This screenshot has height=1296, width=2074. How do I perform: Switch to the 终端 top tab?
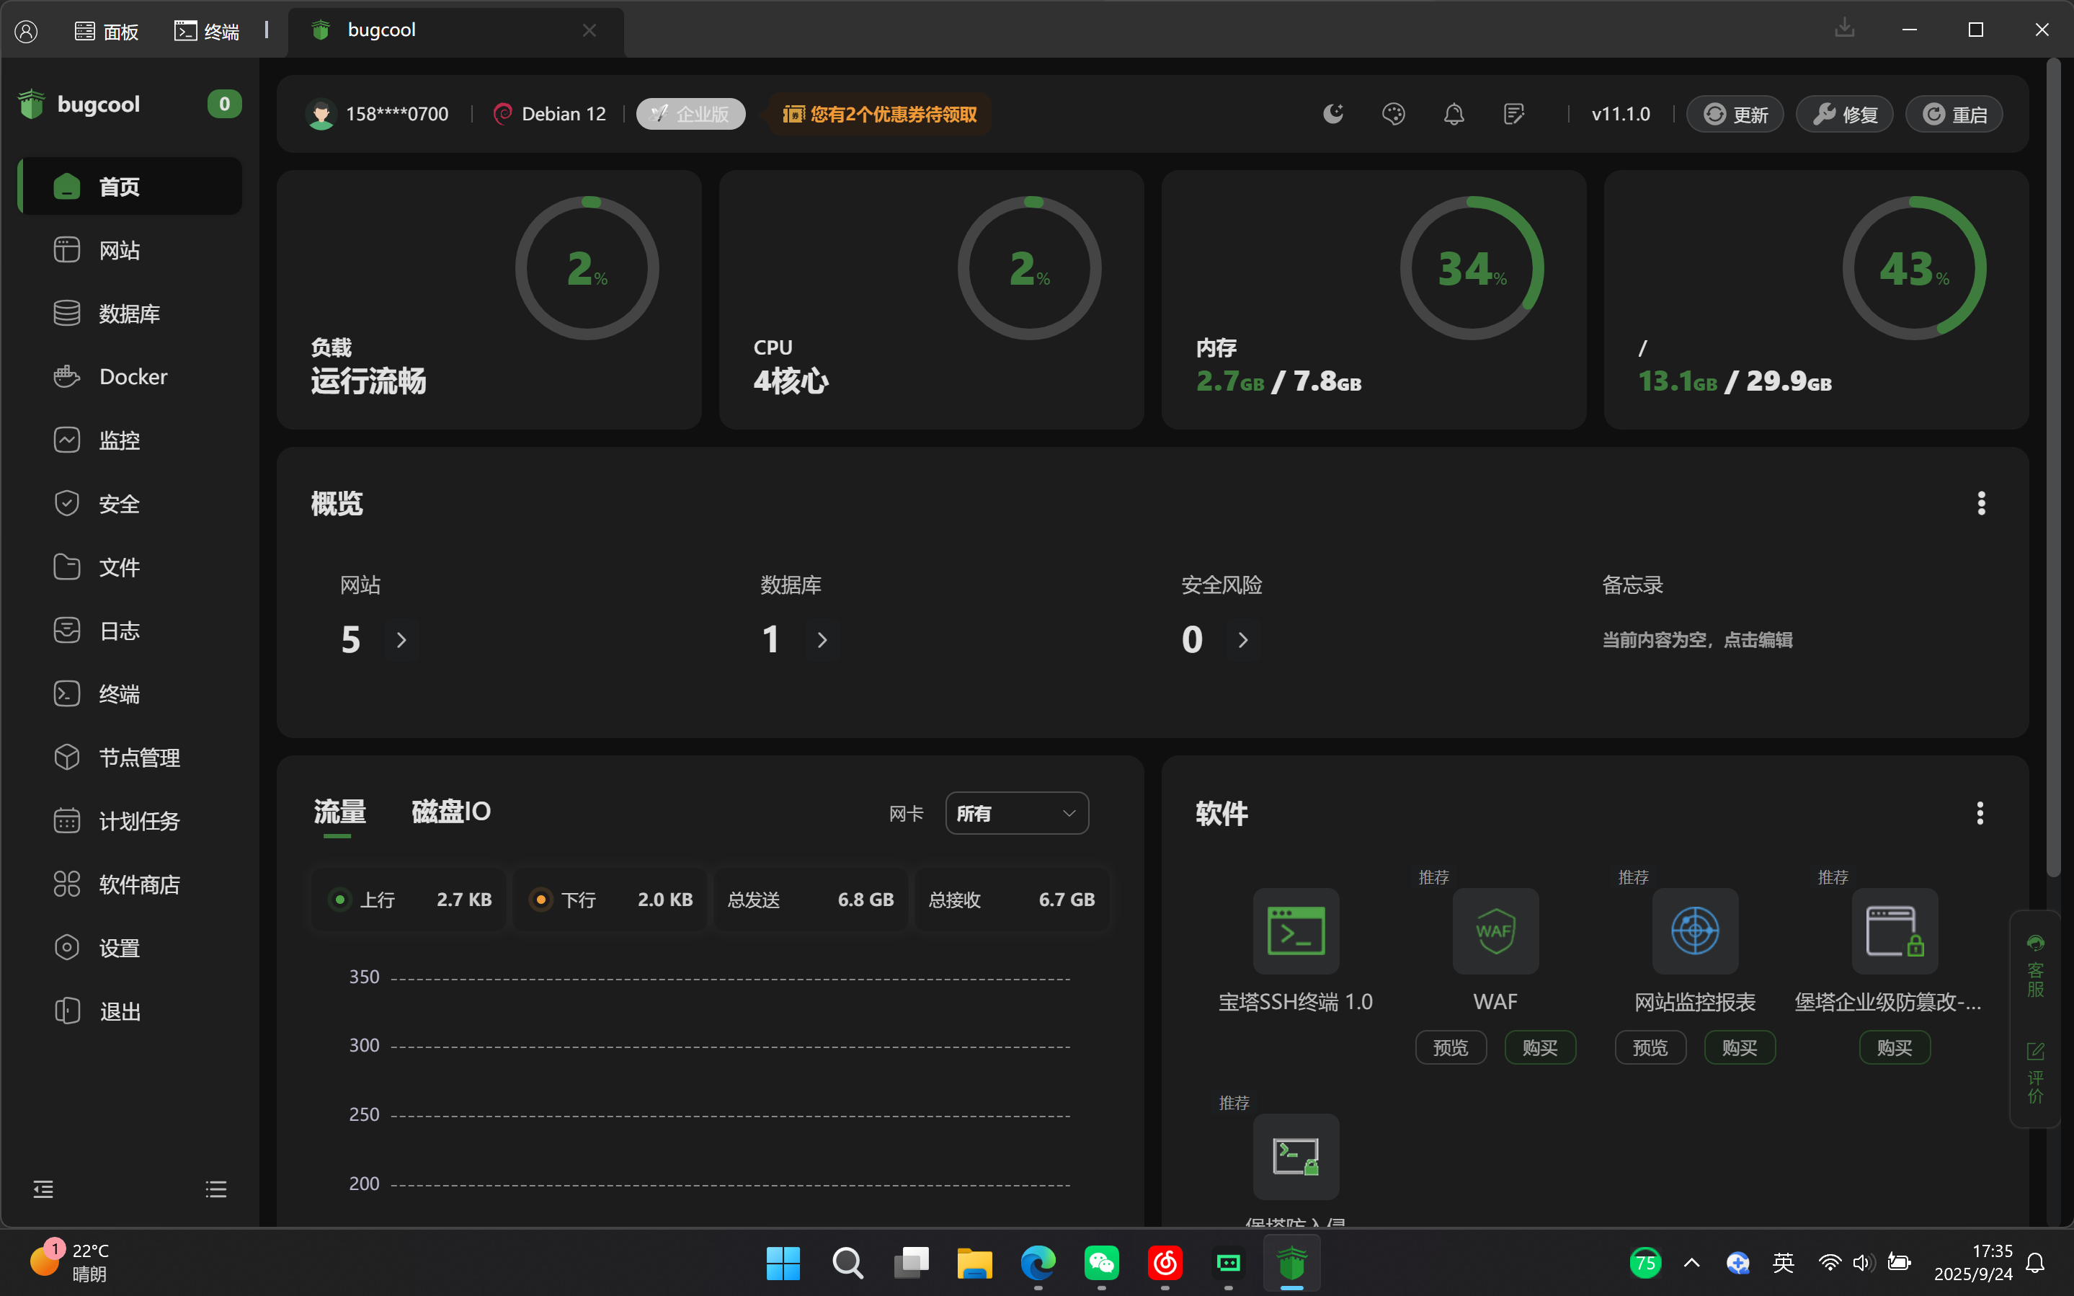point(208,32)
